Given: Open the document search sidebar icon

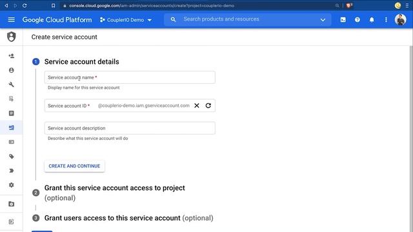Looking at the screenshot, I should [x=12, y=99].
